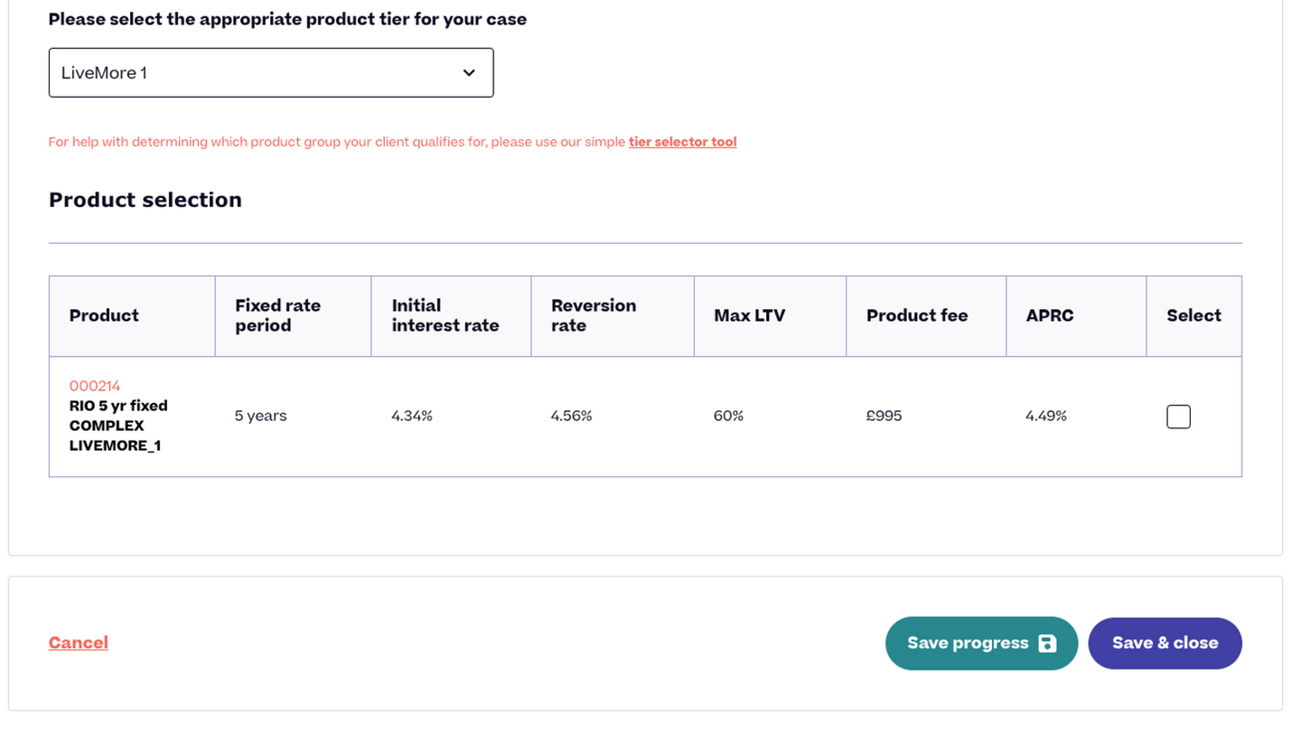Click the Product fee column header

(916, 315)
